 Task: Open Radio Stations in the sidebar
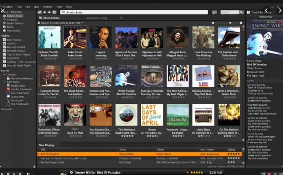15,23
